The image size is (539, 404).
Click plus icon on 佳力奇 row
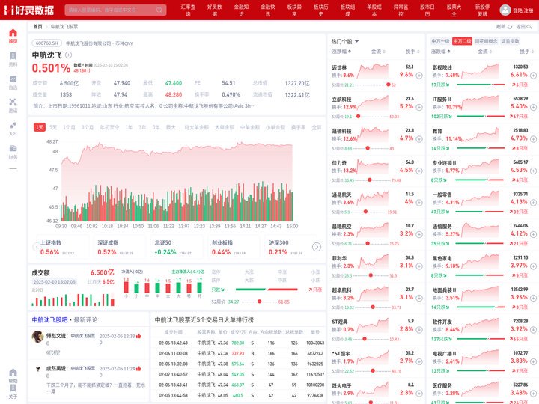419,171
